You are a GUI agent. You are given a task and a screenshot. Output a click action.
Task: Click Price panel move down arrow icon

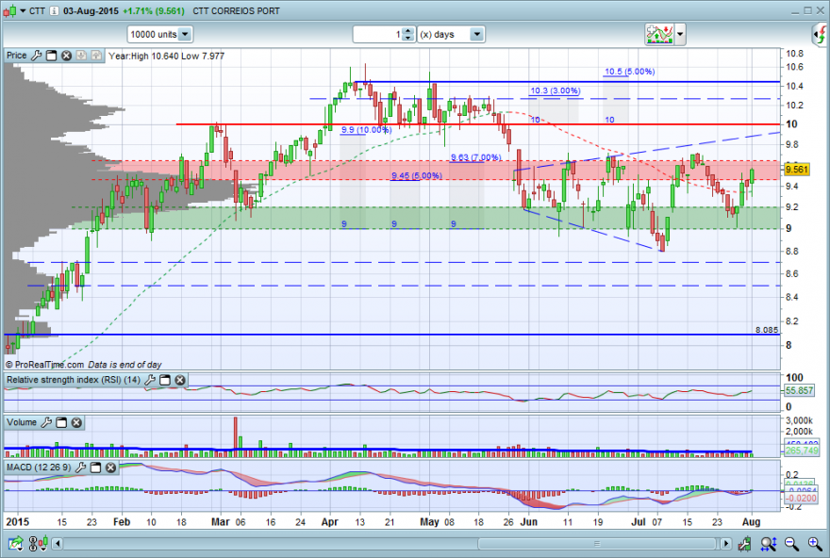pos(81,55)
